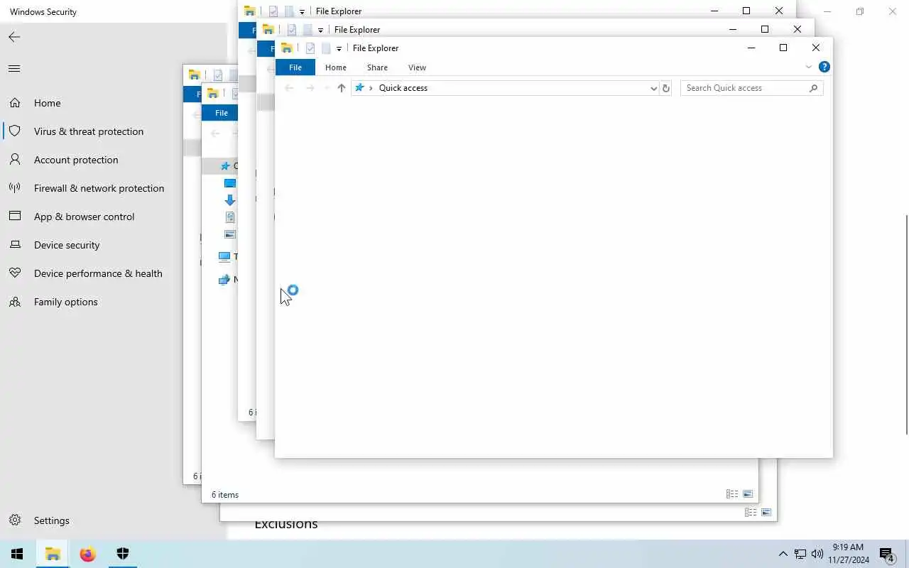Click the Windows Security shield taskbar icon
The image size is (909, 568).
tap(122, 554)
